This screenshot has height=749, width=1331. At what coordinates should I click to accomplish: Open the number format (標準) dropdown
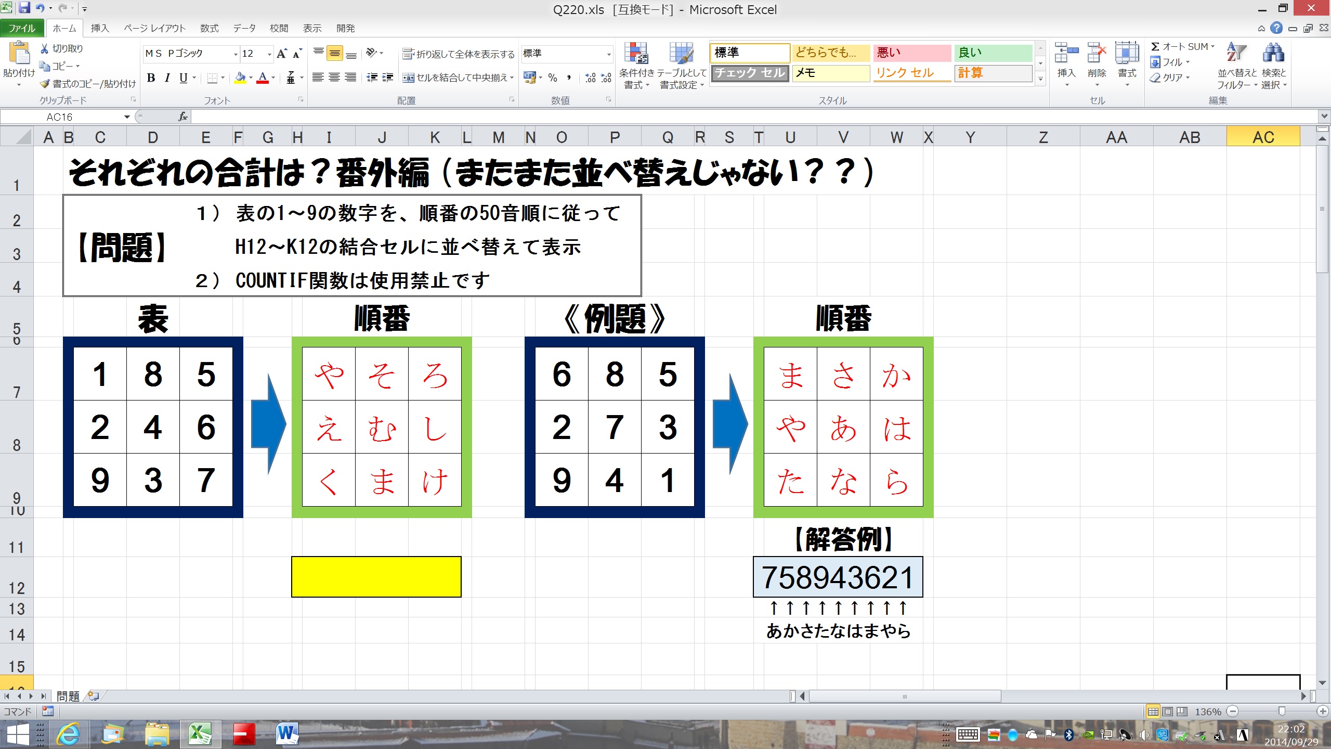(x=608, y=54)
